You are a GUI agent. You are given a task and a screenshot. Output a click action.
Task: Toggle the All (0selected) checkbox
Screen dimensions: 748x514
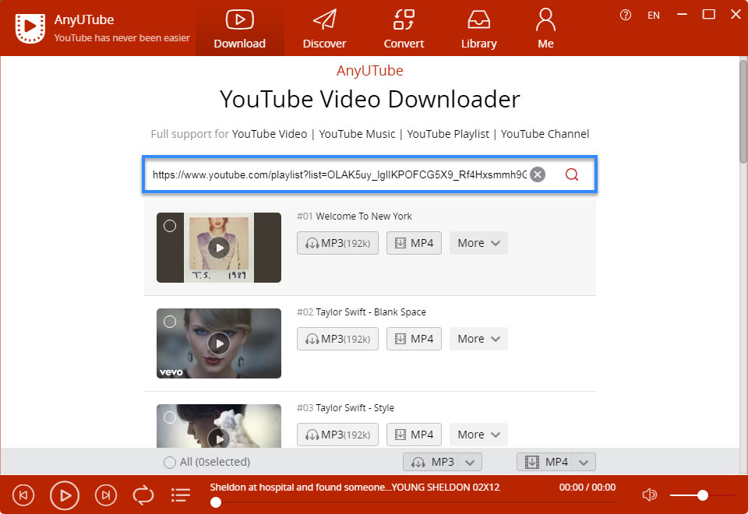click(169, 462)
